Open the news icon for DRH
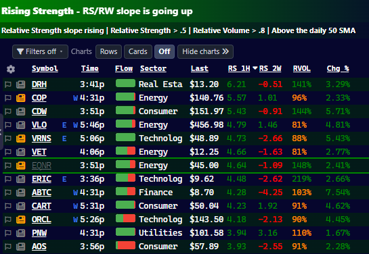This screenshot has width=369, height=254. (x=21, y=84)
